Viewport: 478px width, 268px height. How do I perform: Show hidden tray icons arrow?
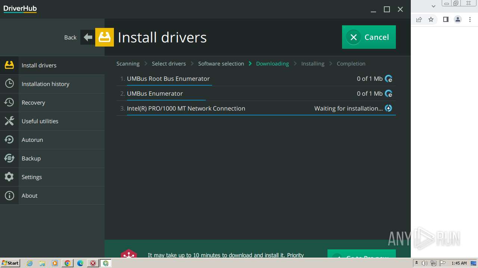tap(416, 263)
